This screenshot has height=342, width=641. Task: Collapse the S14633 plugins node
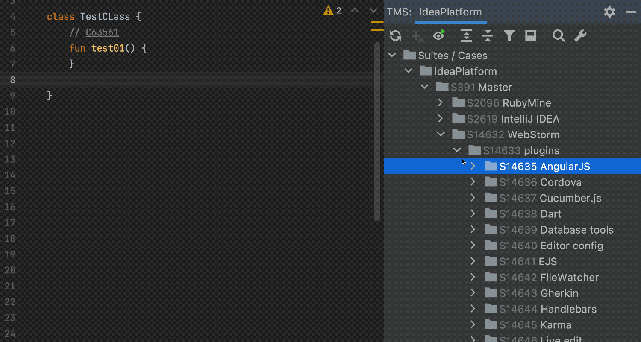(x=457, y=150)
